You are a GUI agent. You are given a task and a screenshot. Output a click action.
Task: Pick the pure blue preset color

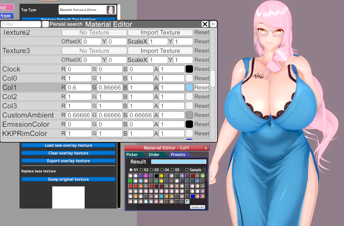(192, 196)
